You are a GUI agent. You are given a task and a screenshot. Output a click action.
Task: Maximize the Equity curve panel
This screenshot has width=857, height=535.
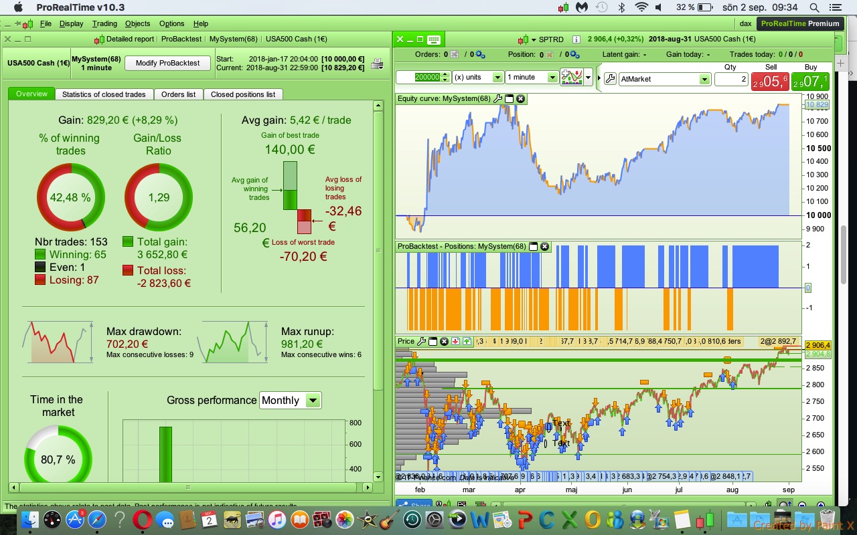pyautogui.click(x=509, y=98)
